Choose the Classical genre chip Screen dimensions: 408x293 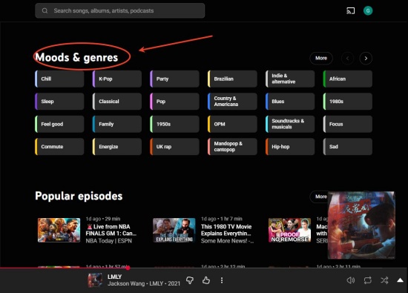click(117, 102)
